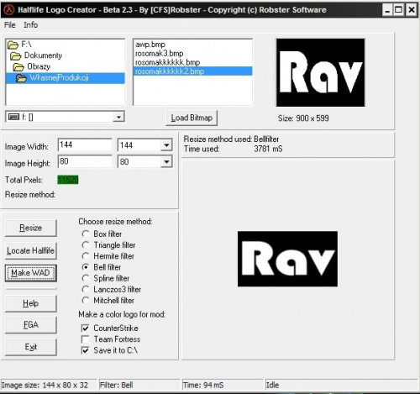
Task: Expand the 80 height preset dropdown
Action: click(166, 162)
